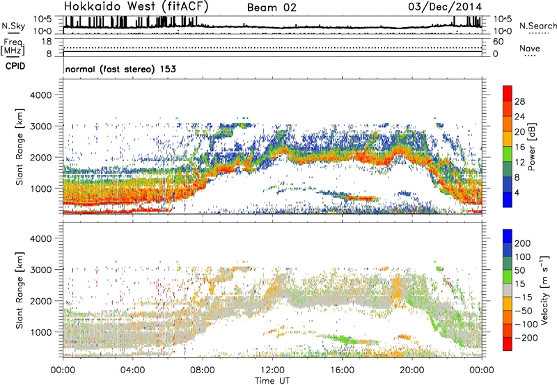Click the 'Slant Range [km]' label of the power panel

coord(19,147)
